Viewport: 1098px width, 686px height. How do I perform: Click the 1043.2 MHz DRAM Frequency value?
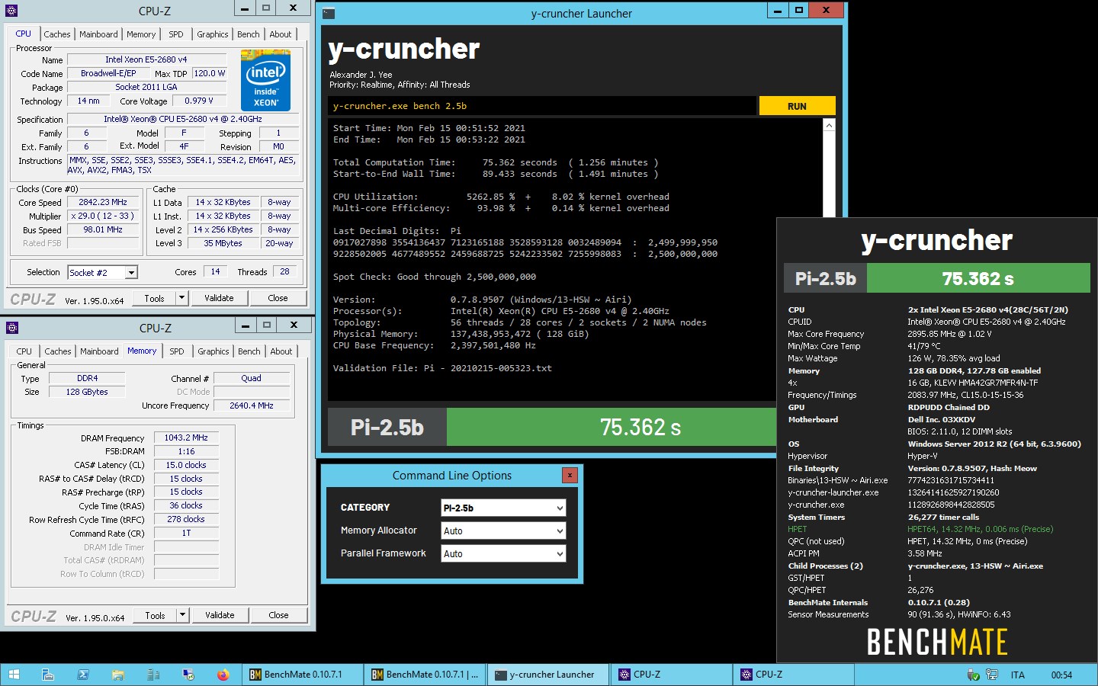click(x=186, y=438)
